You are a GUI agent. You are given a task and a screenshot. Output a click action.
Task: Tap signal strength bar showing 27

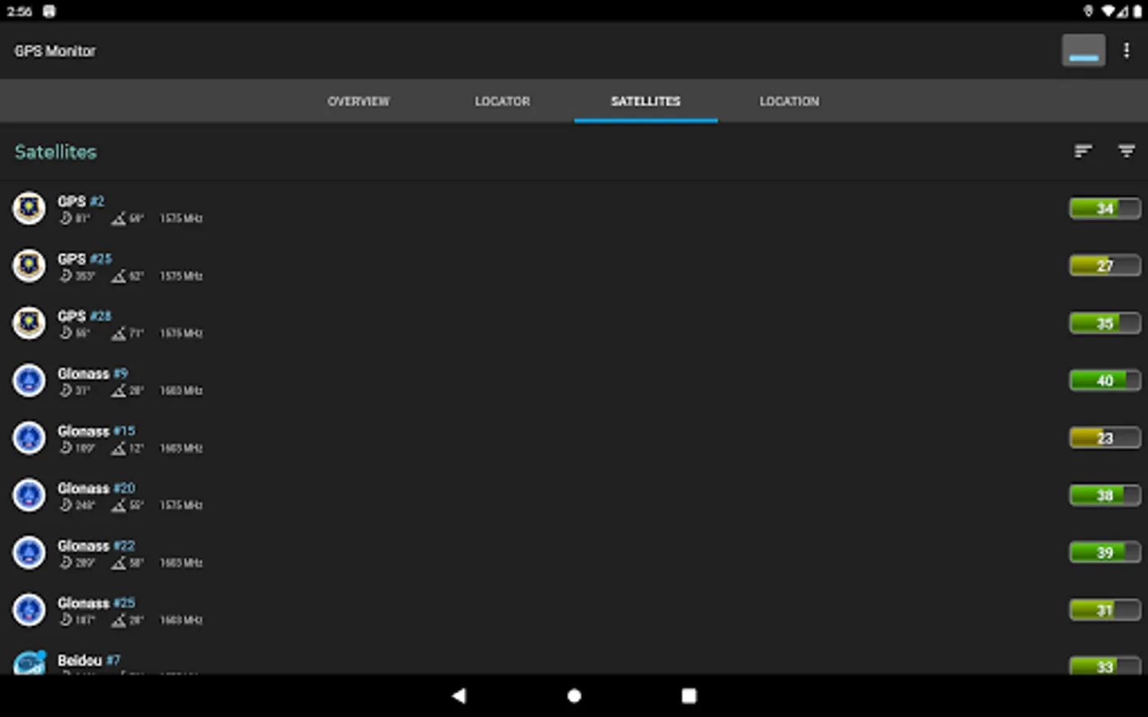(1104, 265)
